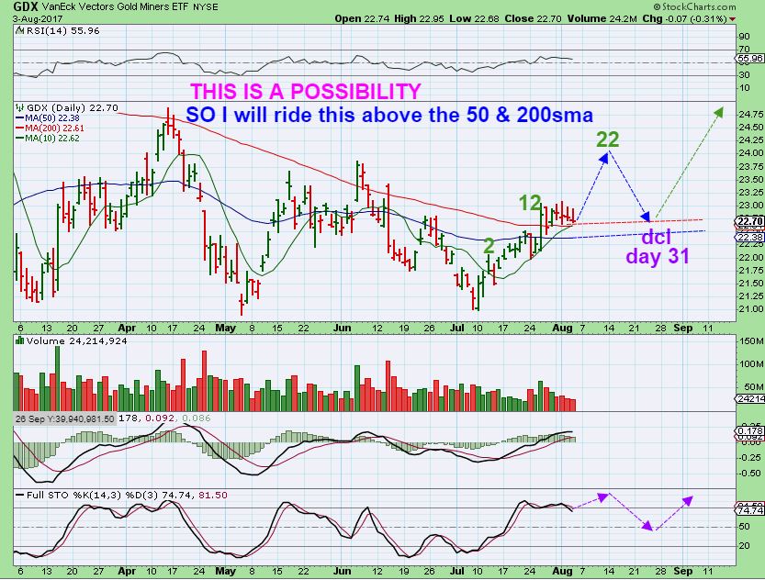Click Jun on the price chart date axis
The height and width of the screenshot is (580, 765).
pos(342,328)
